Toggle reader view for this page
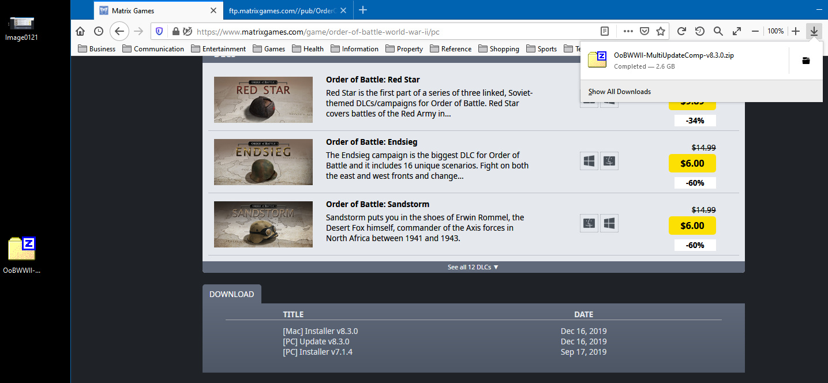The width and height of the screenshot is (828, 383). [x=605, y=31]
